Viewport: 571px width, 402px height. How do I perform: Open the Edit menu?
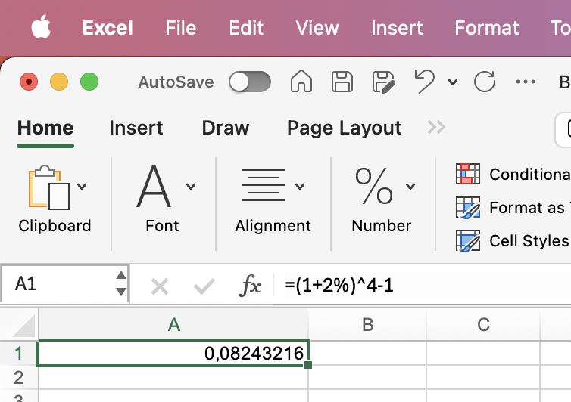(x=246, y=28)
